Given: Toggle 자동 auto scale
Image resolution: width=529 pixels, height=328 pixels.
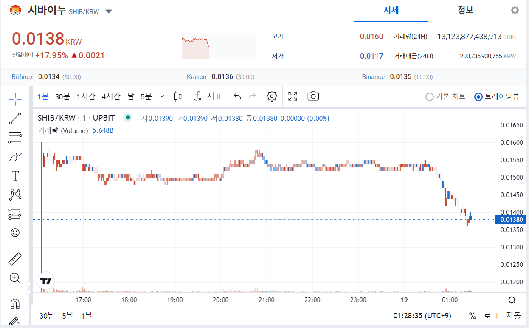Looking at the screenshot, I should (513, 316).
